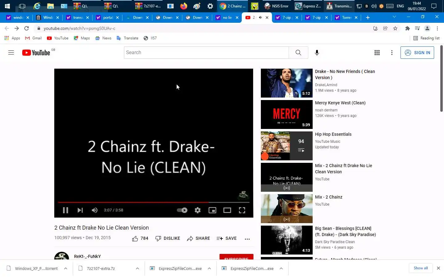This screenshot has height=277, width=444.
Task: Open a new browser tab
Action: 368,18
